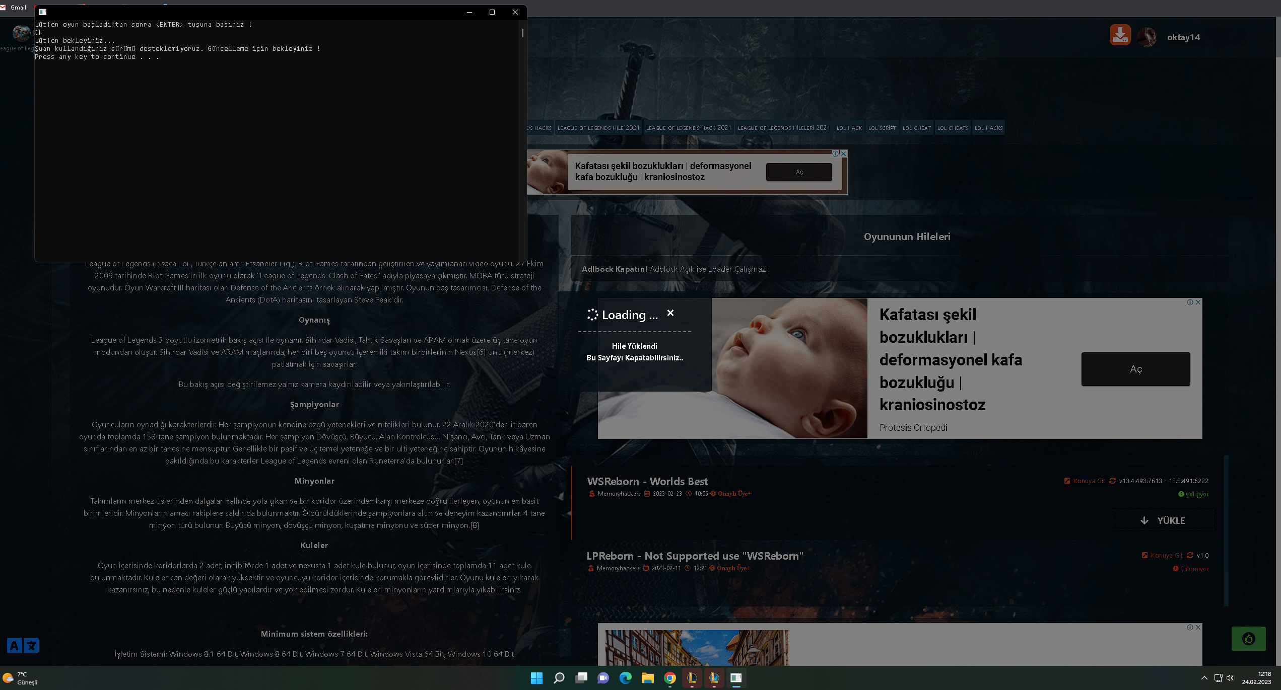Open the Teams Chat taskbar icon
This screenshot has height=690, width=1281.
603,678
